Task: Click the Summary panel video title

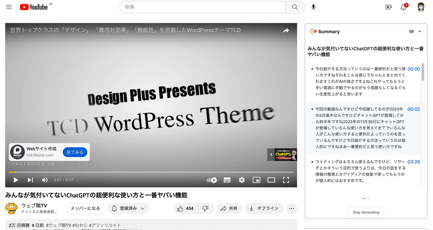Action: click(365, 51)
